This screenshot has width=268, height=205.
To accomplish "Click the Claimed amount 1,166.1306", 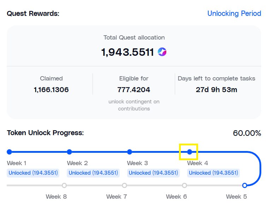I will coord(51,90).
